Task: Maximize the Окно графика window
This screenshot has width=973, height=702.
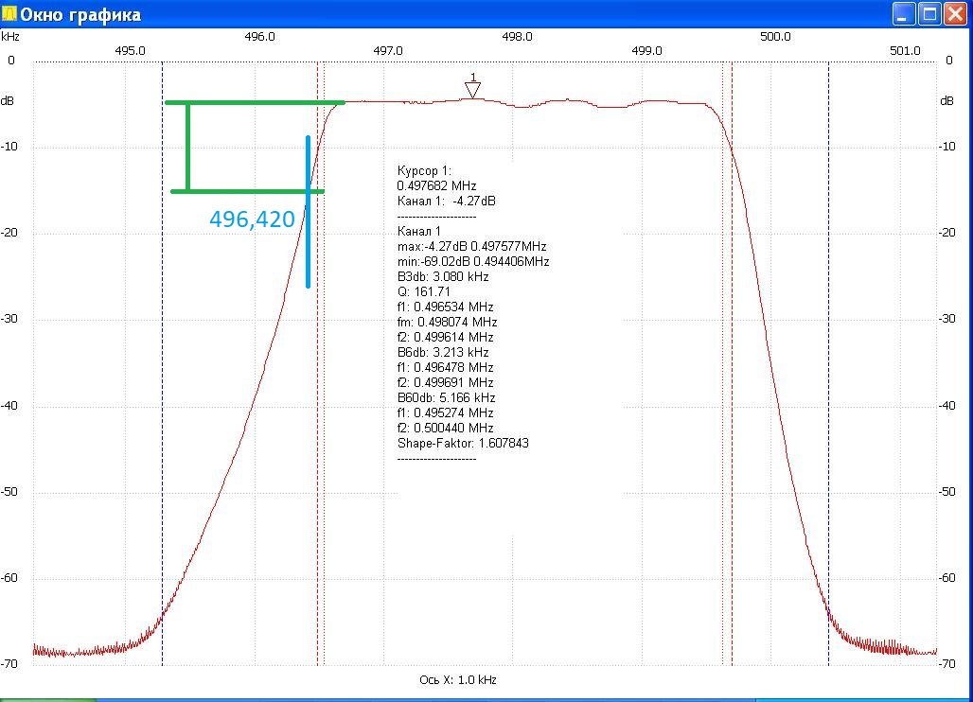Action: (x=929, y=13)
